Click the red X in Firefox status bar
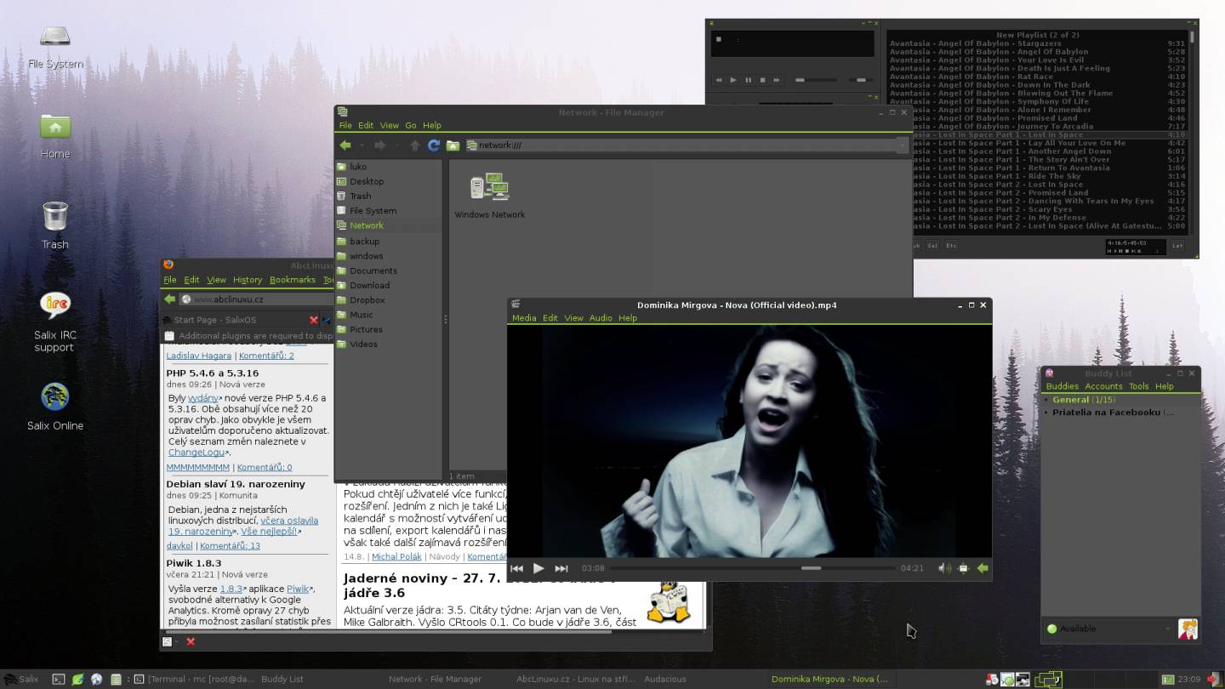The height and width of the screenshot is (689, 1225). point(191,641)
